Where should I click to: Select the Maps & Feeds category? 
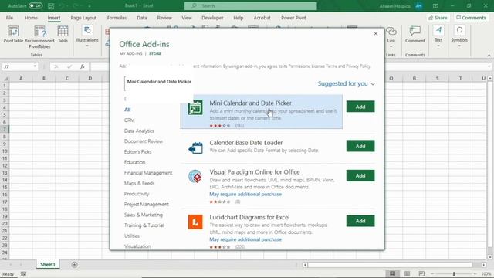139,183
